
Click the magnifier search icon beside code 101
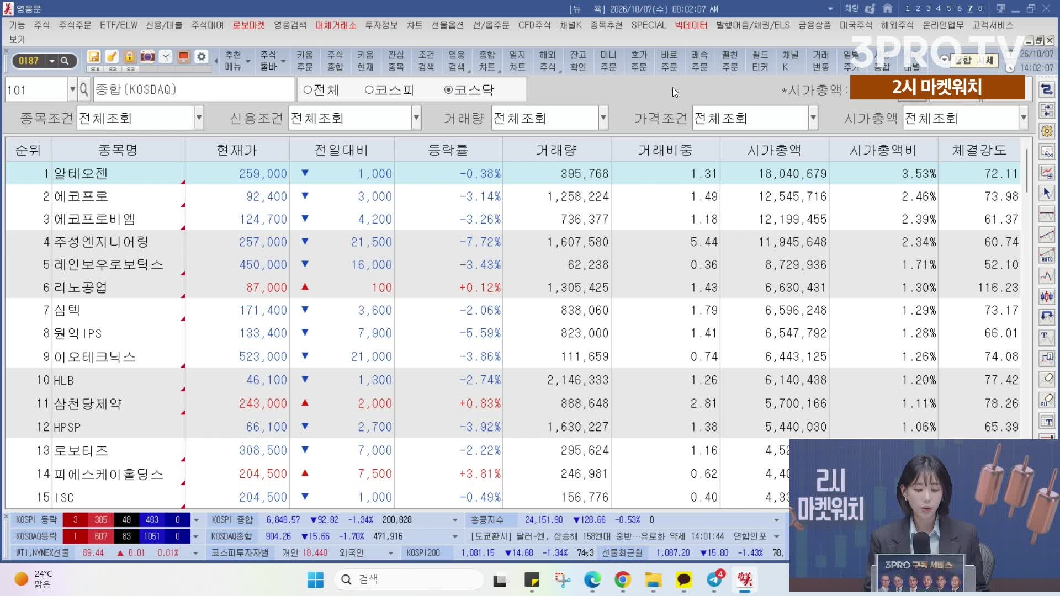click(84, 89)
